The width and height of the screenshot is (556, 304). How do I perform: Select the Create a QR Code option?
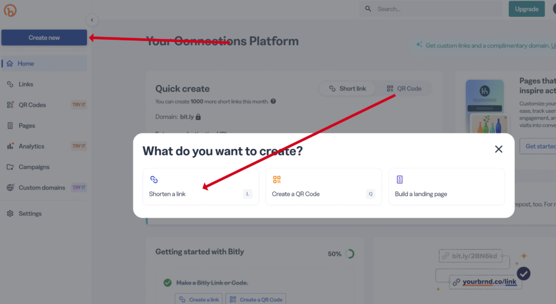[x=323, y=187]
